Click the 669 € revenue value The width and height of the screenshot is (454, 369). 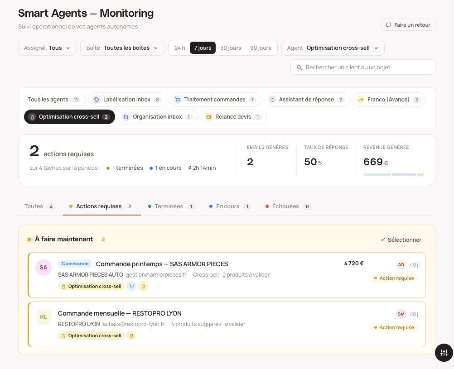pyautogui.click(x=376, y=162)
